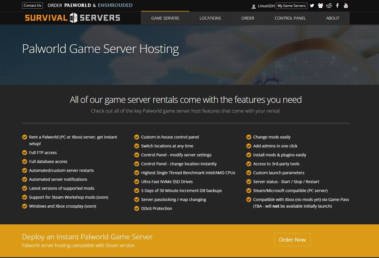Viewport: 379px width, 258px height.
Task: Open the Twitter social icon
Action: [312, 5]
